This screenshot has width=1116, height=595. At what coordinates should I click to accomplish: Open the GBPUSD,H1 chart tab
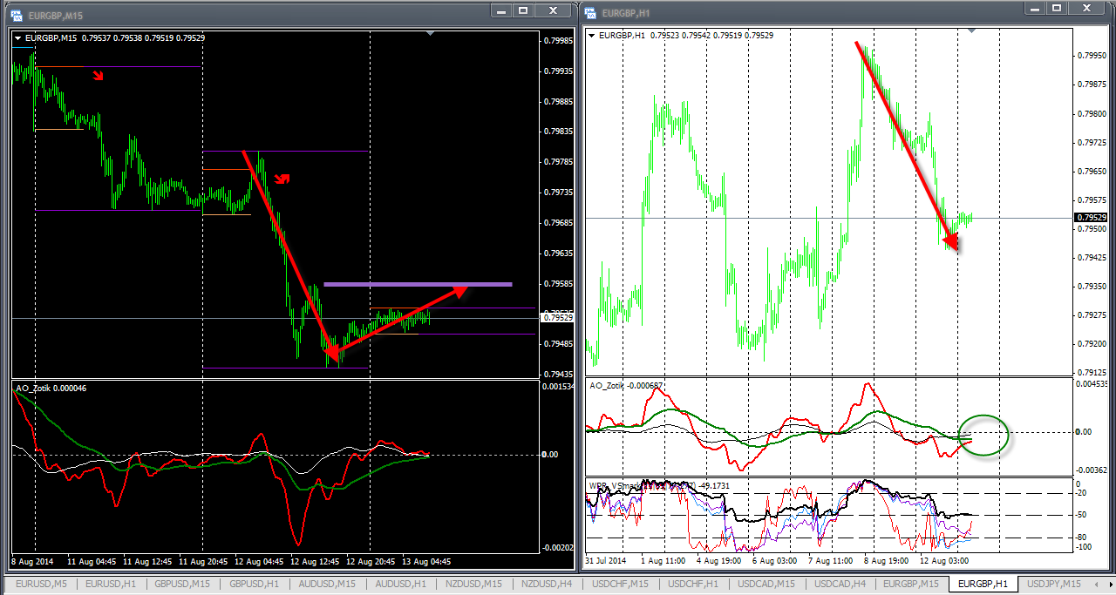coord(255,584)
